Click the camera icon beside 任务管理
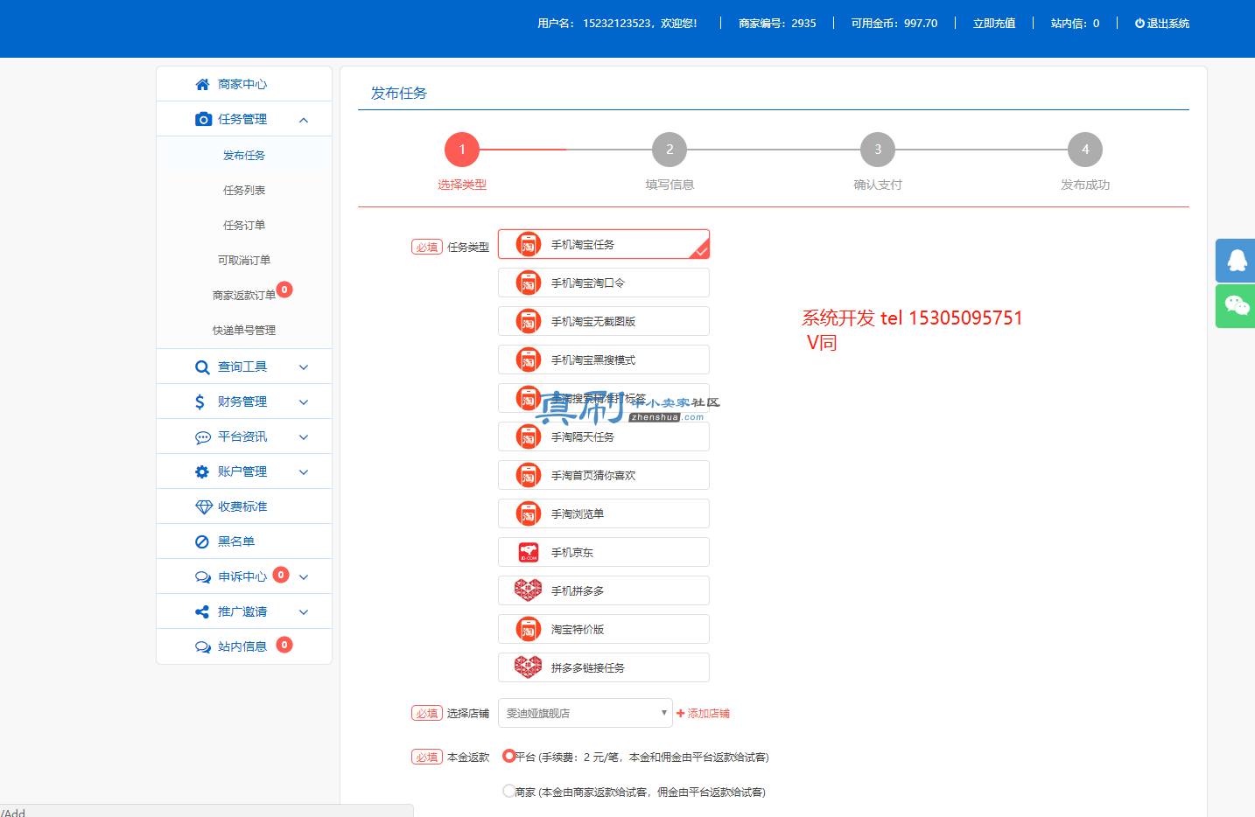The image size is (1255, 817). pos(203,119)
